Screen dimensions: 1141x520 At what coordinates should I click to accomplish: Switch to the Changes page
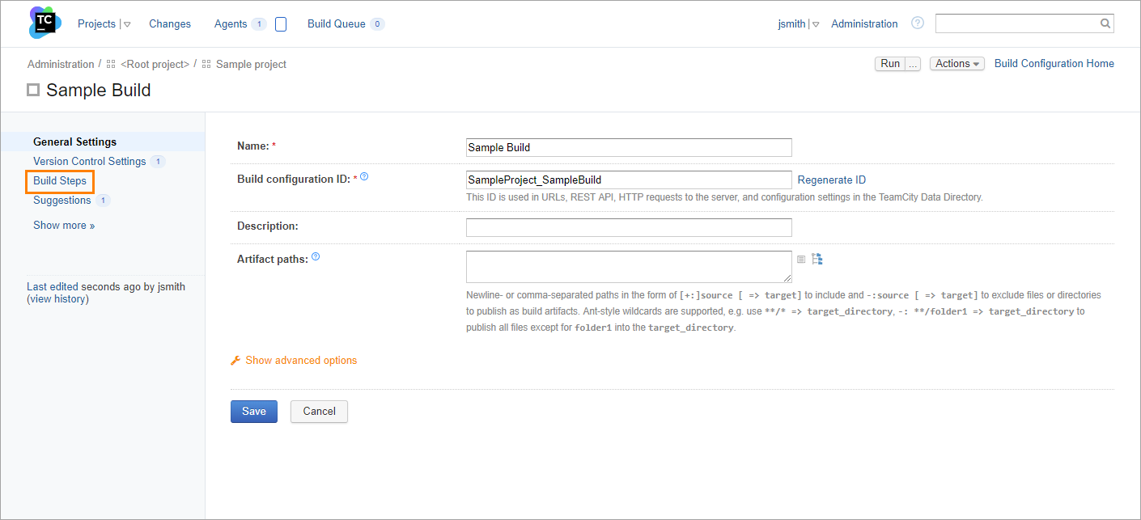click(x=169, y=23)
